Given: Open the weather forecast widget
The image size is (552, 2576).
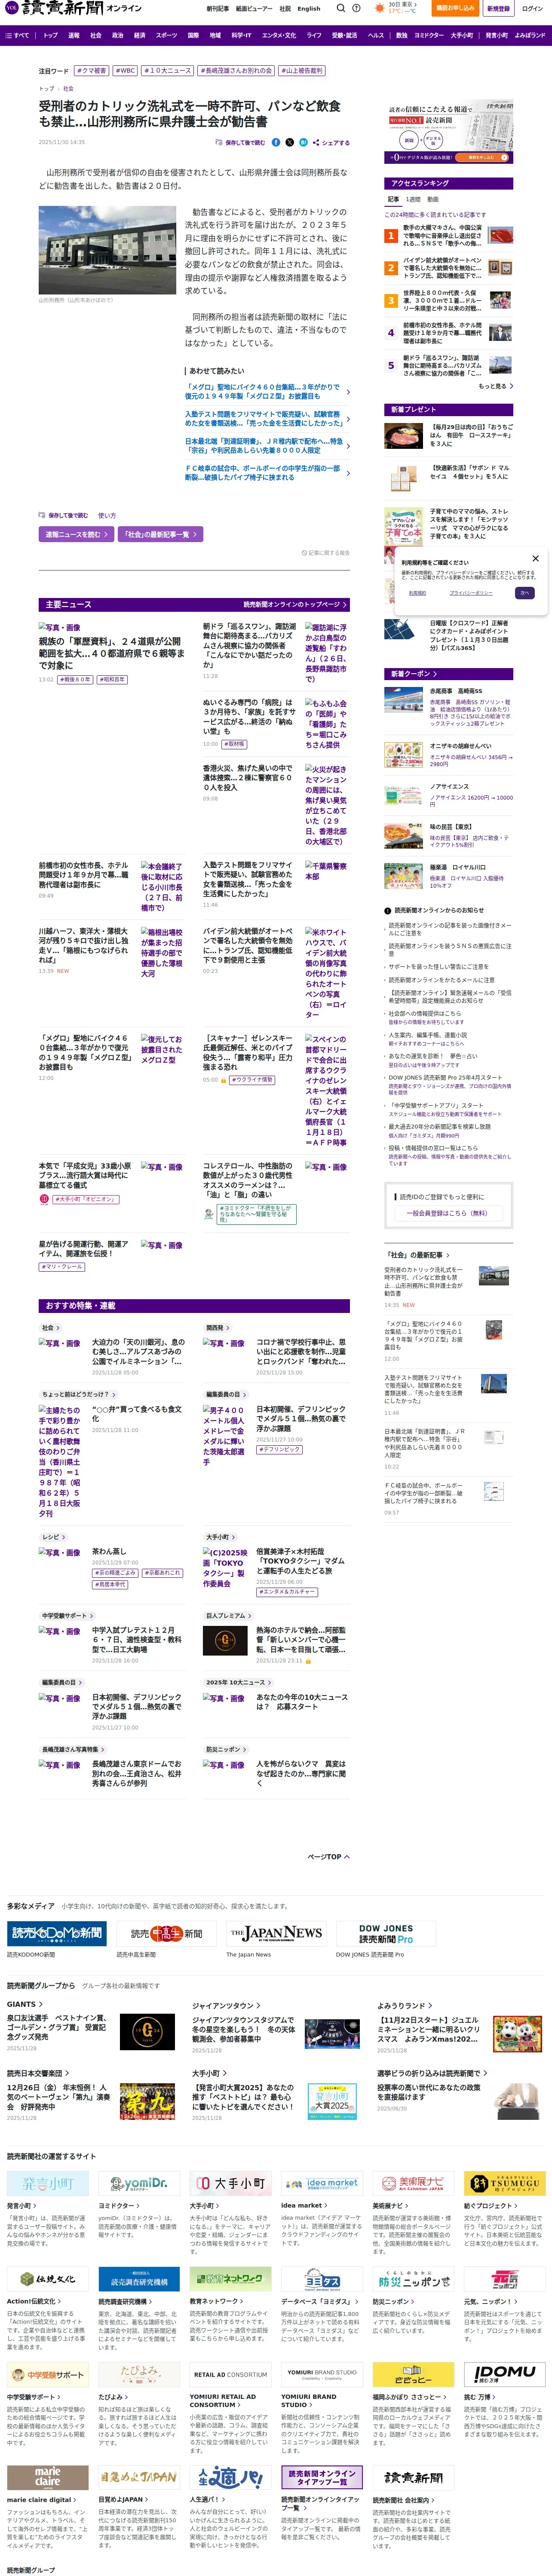Looking at the screenshot, I should 396,8.
